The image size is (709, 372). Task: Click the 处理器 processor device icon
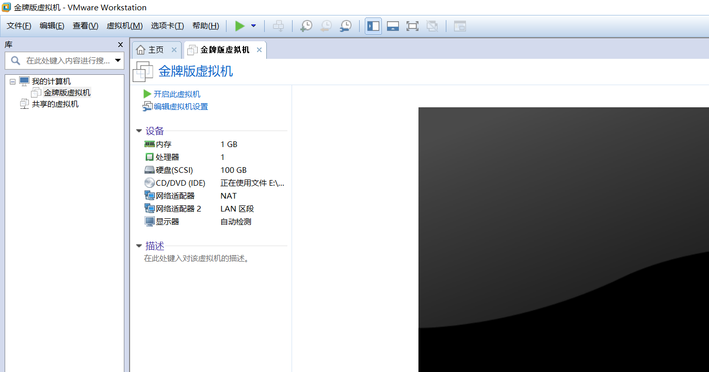(x=150, y=157)
